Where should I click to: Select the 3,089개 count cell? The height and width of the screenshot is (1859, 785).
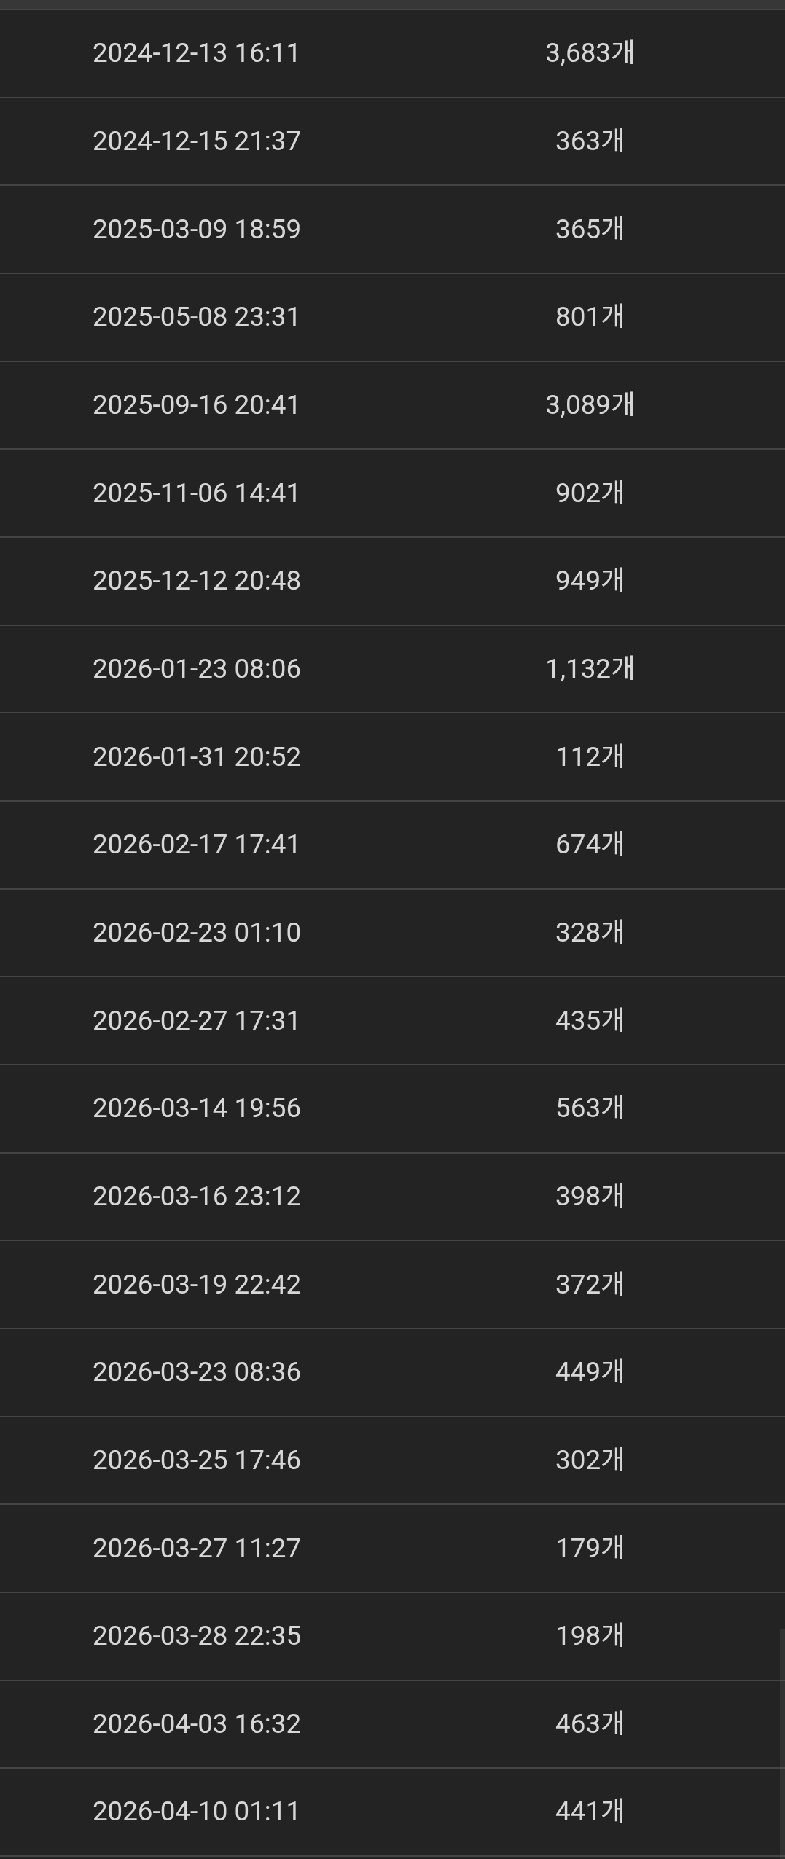pyautogui.click(x=590, y=404)
